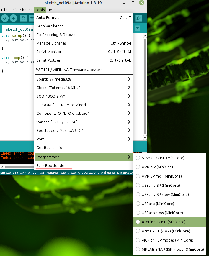
Task: Select AVR ISP (MiniCore) programmer
Action: click(169, 167)
